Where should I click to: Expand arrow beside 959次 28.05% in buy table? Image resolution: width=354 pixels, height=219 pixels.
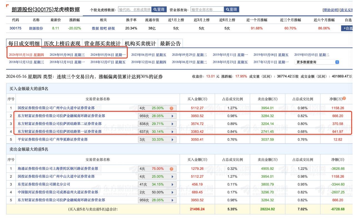(172, 116)
